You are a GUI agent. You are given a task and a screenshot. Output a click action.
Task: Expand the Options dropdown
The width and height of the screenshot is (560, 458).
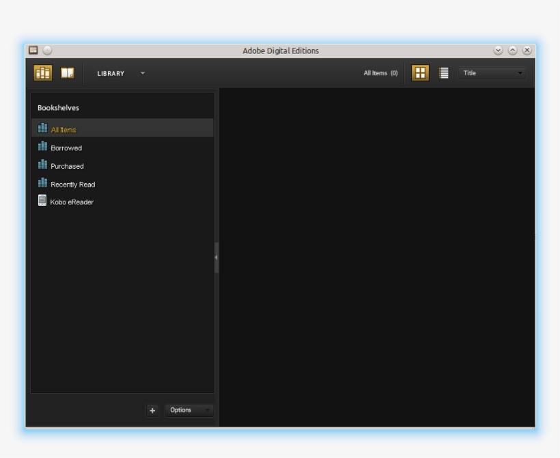(x=189, y=410)
